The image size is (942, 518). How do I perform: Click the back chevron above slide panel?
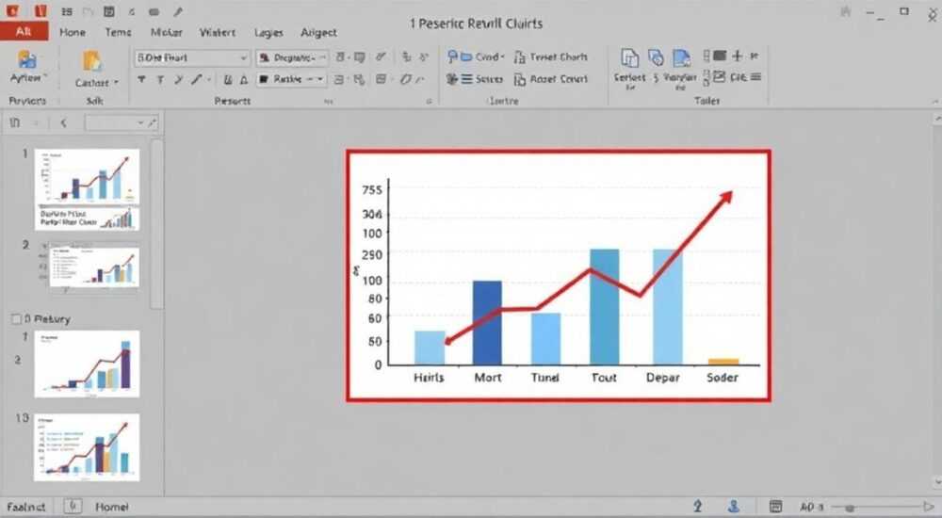(x=63, y=122)
